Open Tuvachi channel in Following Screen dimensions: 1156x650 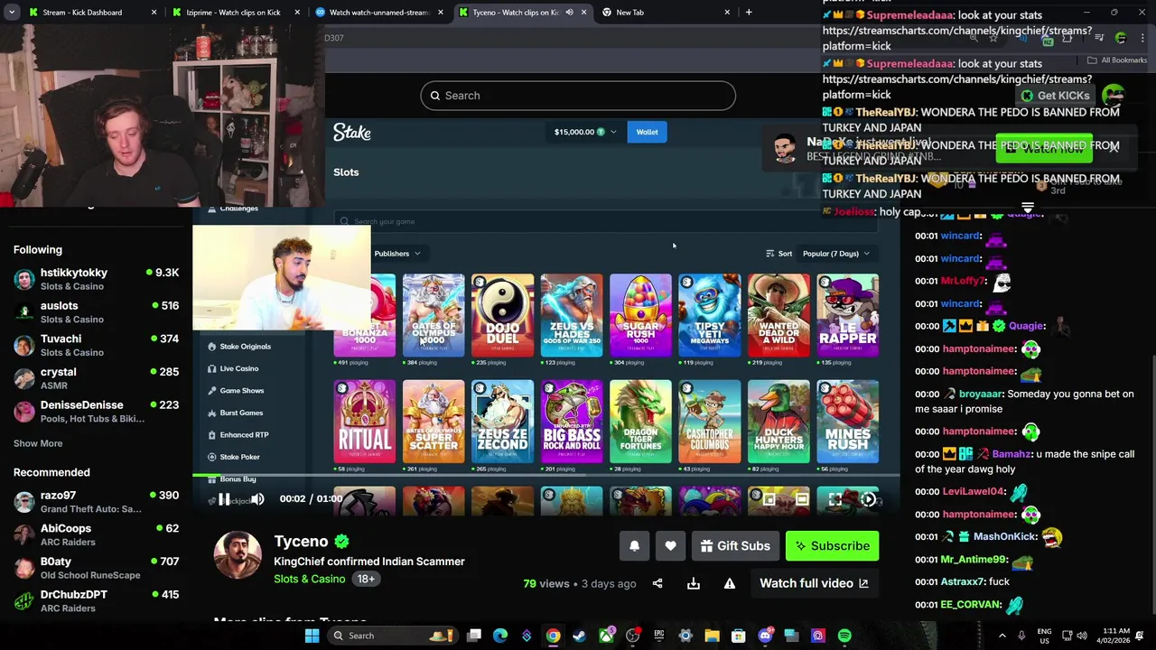(96, 345)
